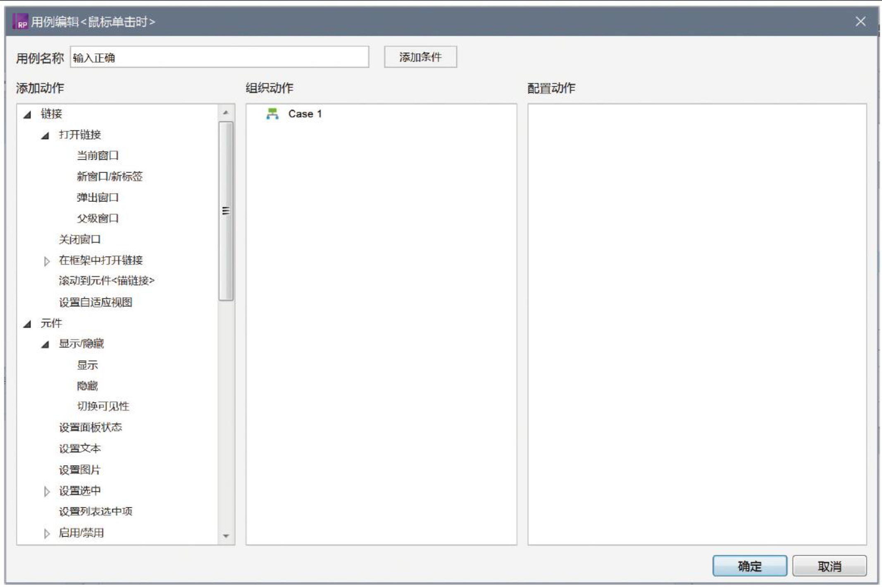The width and height of the screenshot is (882, 587).
Task: Click the 显示/隐藏 group label
Action: [81, 344]
